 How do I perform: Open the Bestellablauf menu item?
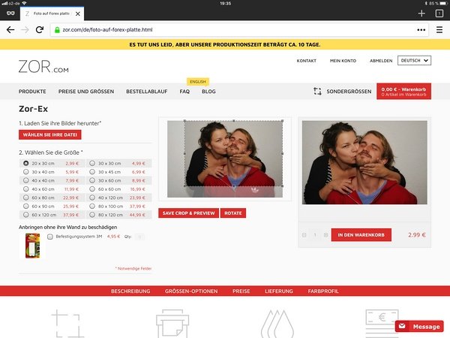tap(147, 92)
